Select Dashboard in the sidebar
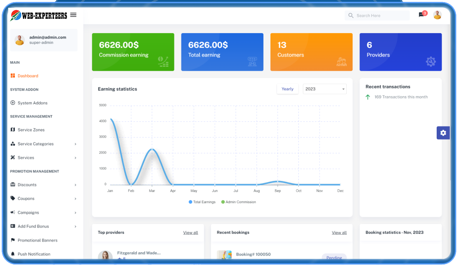 click(x=27, y=76)
